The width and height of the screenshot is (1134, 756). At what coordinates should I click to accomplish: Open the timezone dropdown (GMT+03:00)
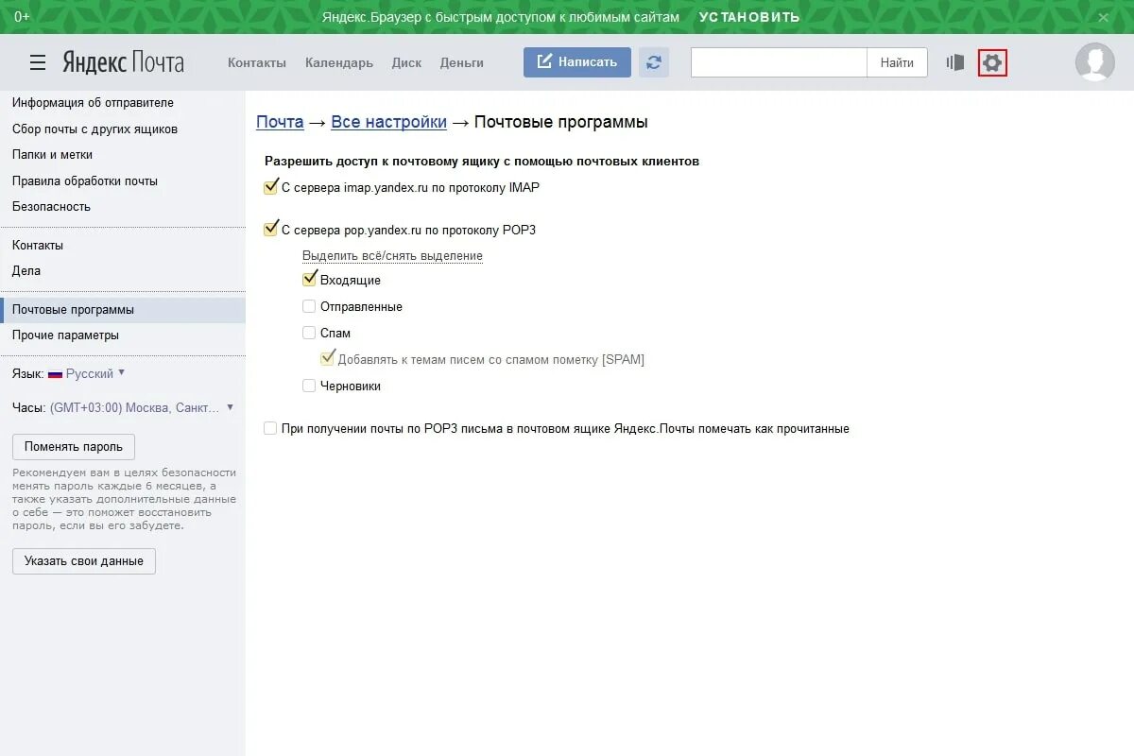coord(142,407)
